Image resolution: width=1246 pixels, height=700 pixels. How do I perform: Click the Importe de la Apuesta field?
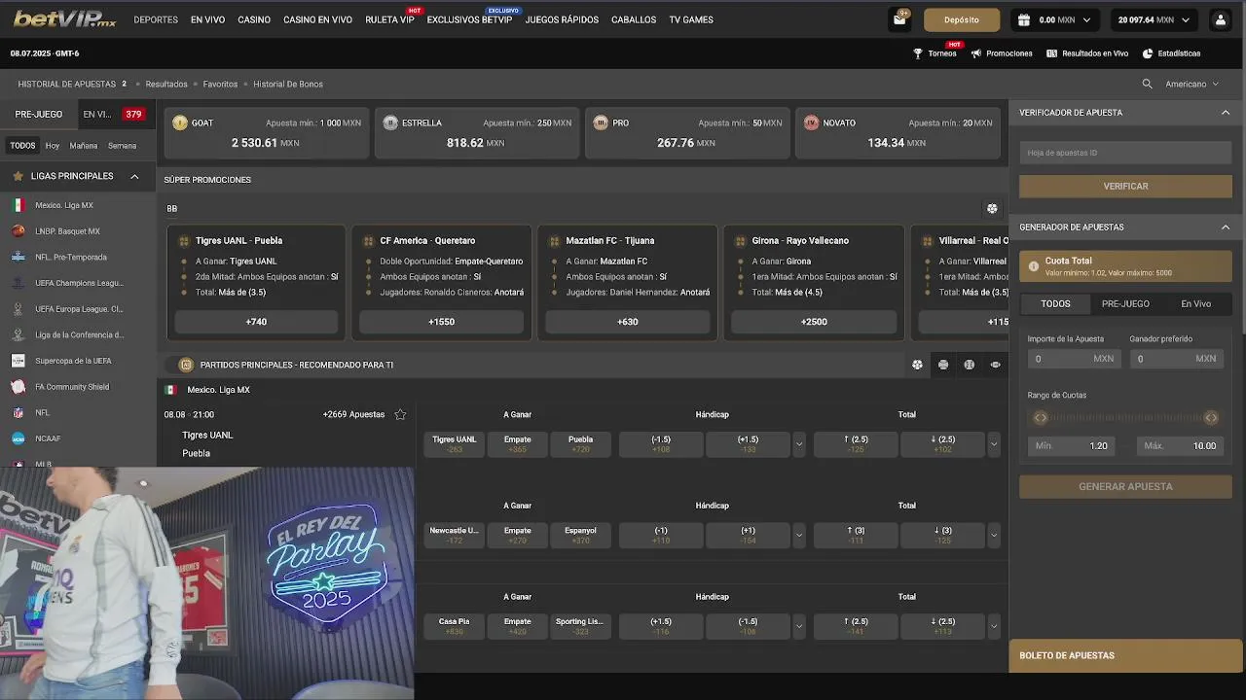point(1074,359)
